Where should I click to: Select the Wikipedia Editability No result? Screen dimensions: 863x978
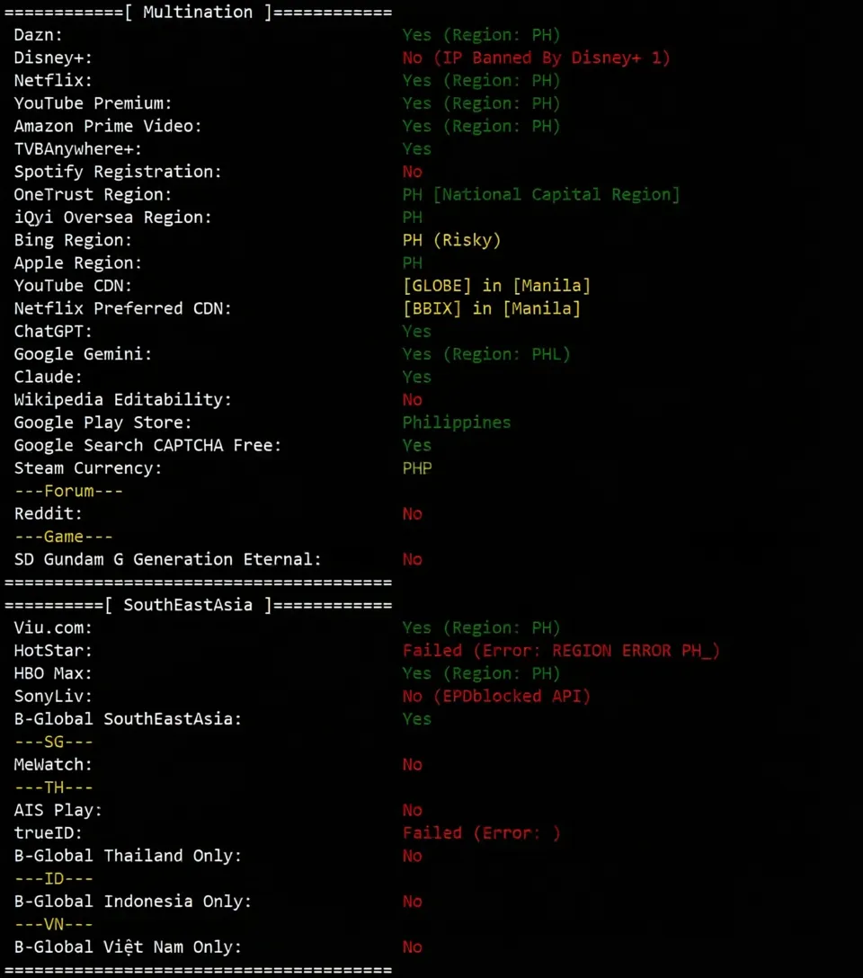coord(412,400)
